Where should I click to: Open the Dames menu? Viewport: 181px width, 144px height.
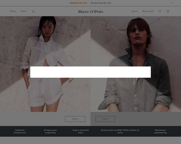click(x=13, y=11)
